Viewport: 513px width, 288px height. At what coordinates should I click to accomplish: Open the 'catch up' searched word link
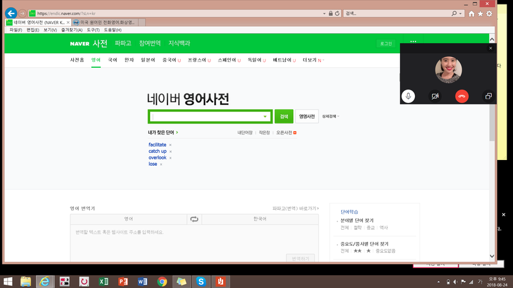(157, 151)
